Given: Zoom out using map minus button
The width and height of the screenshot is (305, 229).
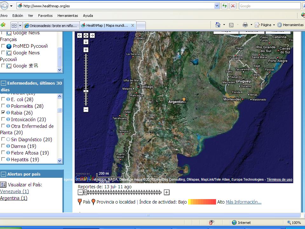Looking at the screenshot, I should [x=86, y=109].
